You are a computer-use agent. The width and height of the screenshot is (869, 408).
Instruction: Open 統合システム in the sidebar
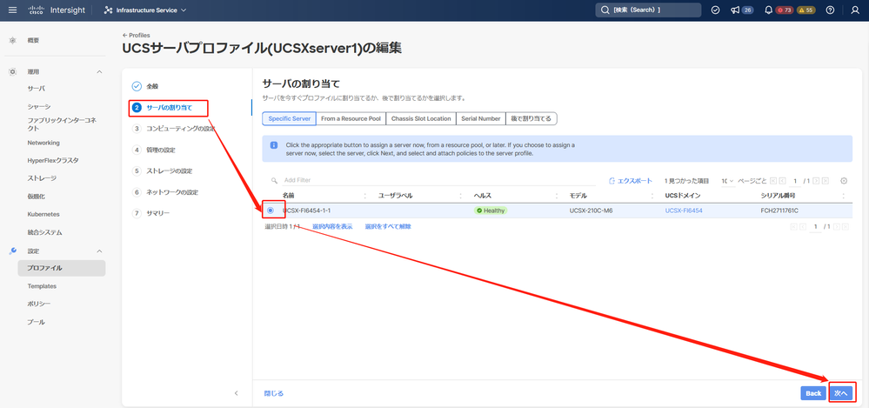44,232
